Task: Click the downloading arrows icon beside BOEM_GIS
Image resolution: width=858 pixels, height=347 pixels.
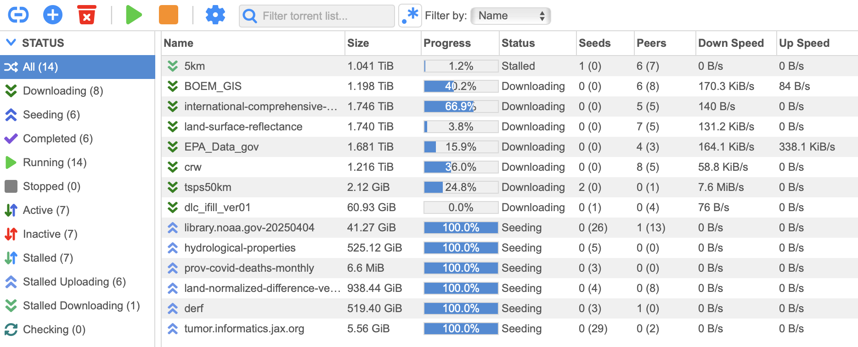Action: pyautogui.click(x=173, y=86)
